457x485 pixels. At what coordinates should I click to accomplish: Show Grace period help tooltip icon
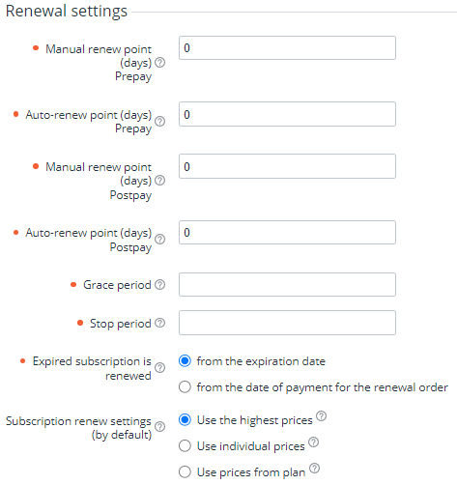point(159,285)
